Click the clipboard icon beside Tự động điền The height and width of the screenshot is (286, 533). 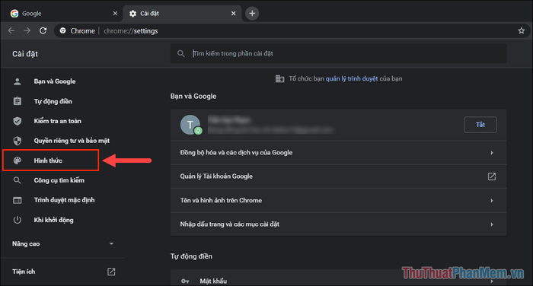(17, 101)
